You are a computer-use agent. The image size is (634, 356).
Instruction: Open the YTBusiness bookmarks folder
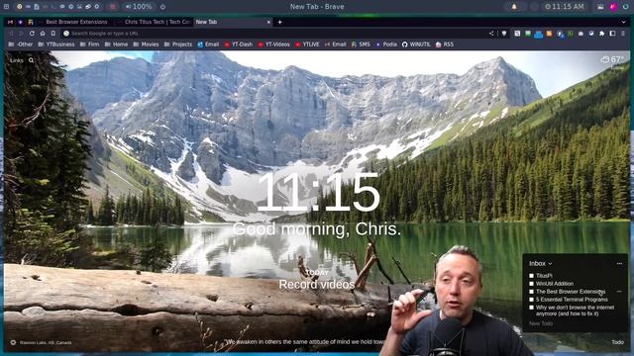coord(56,44)
